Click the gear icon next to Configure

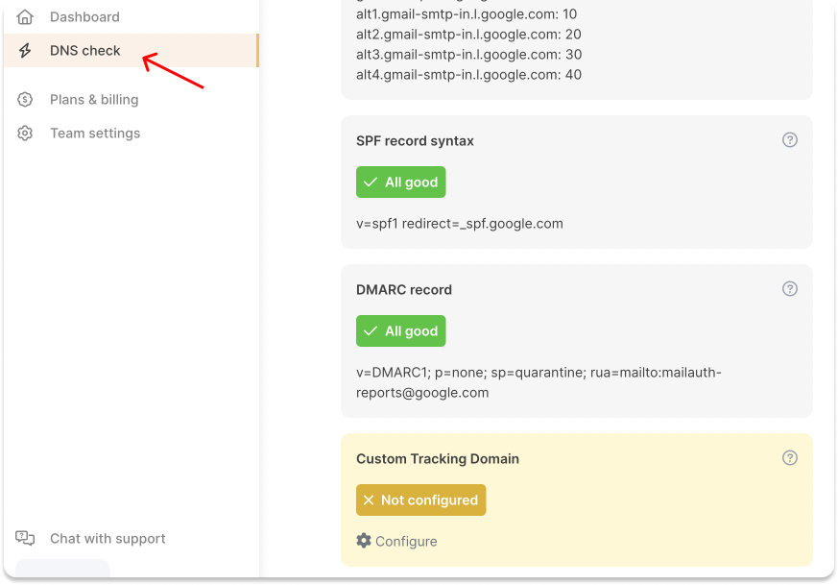364,541
